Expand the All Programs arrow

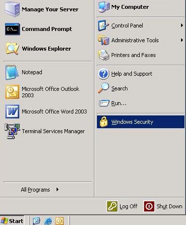click(57, 190)
